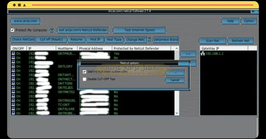Open the Help button

coord(230,21)
